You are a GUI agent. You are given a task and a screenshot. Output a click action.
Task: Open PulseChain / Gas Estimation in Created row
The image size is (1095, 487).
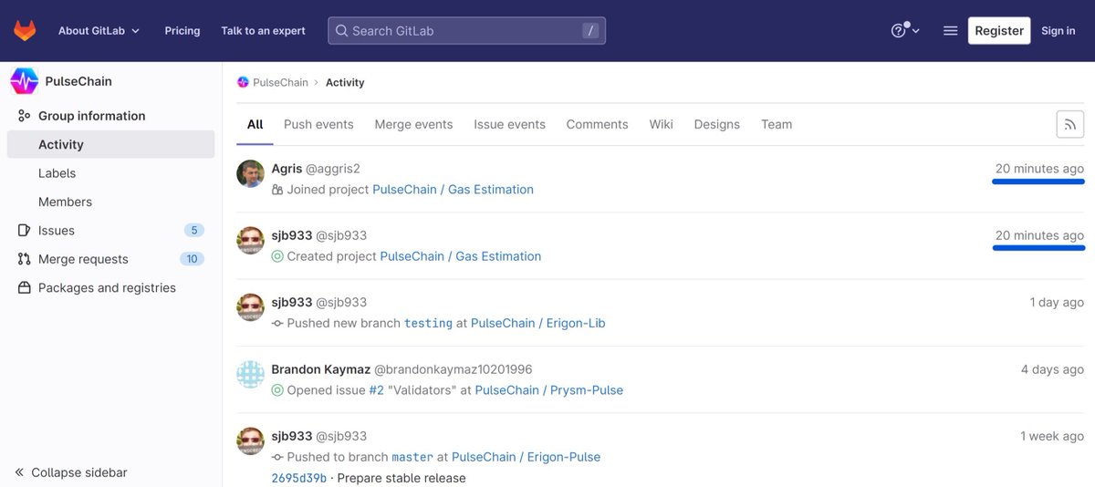(460, 256)
